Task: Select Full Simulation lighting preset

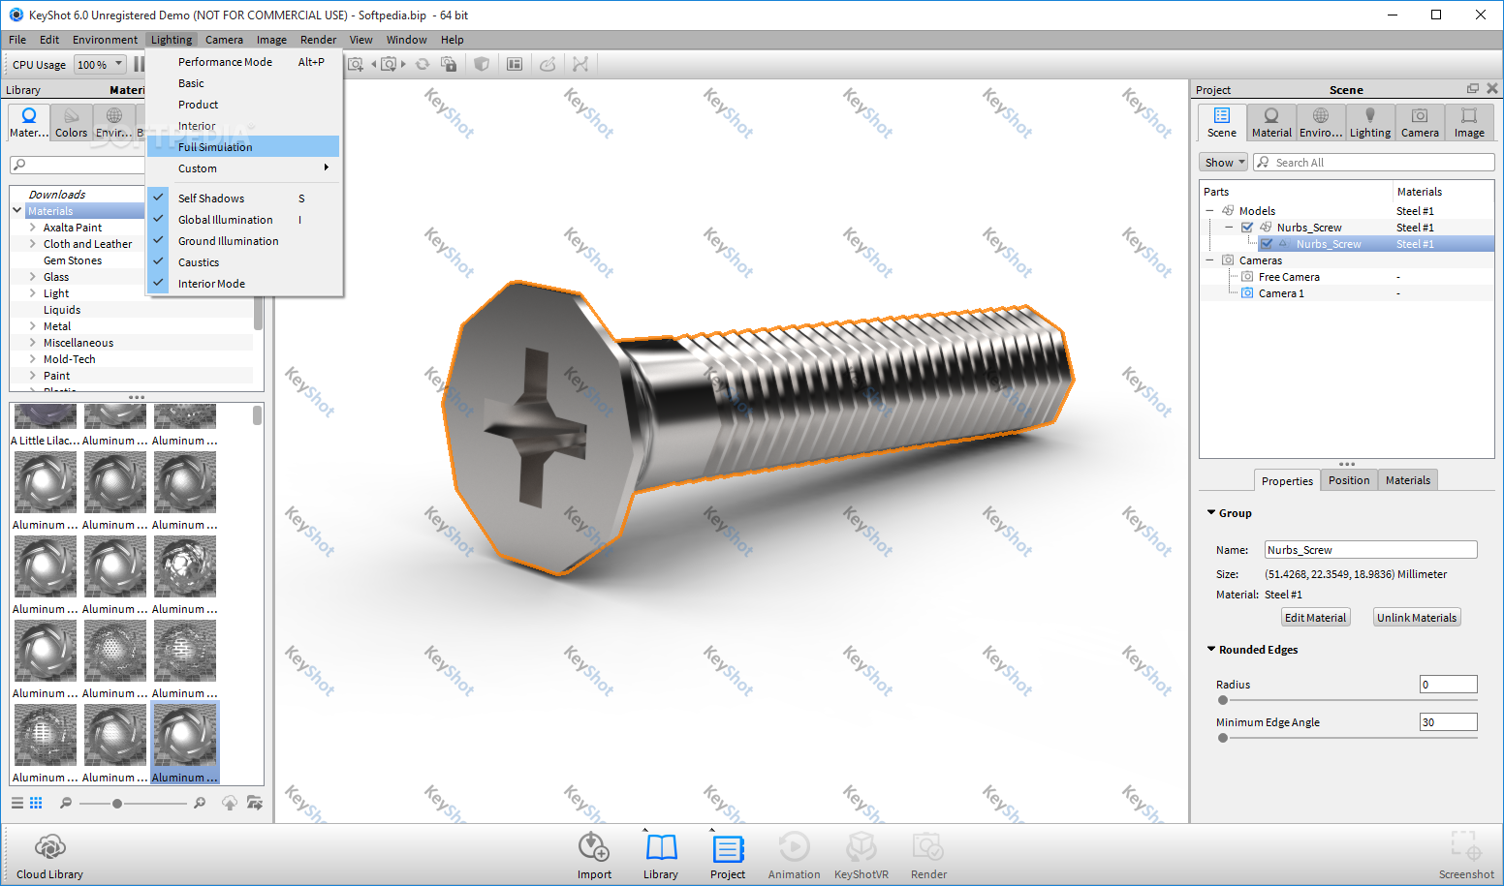Action: click(242, 147)
